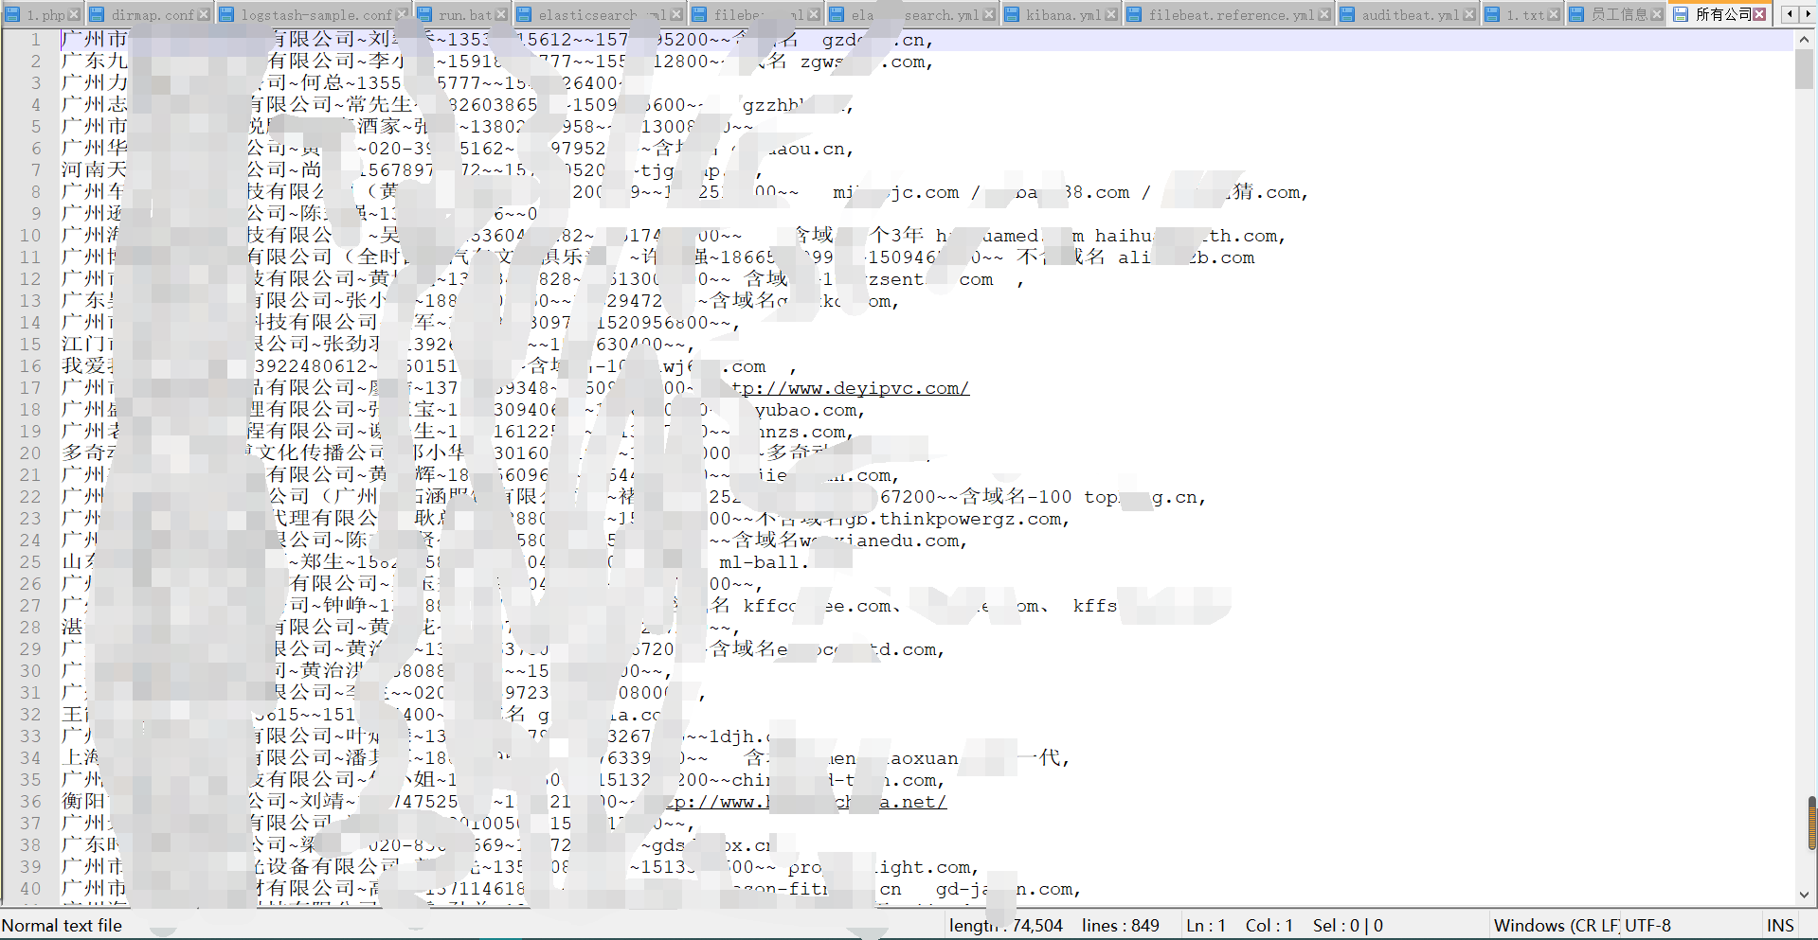Select line number 1 in the margin
This screenshot has height=940, width=1818.
pos(36,40)
